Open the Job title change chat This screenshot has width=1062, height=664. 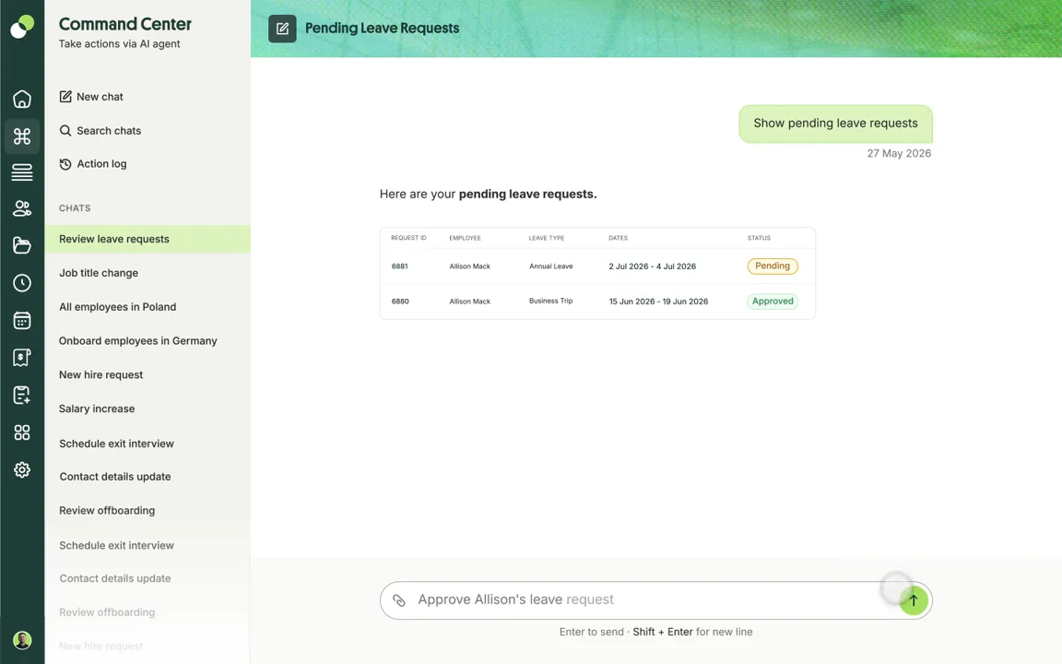click(x=99, y=273)
